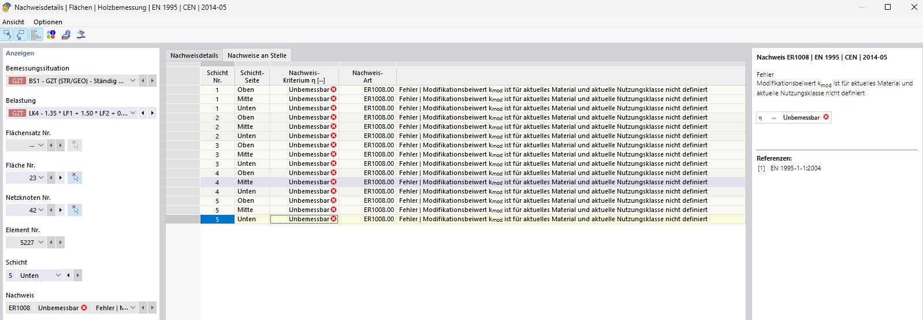Click the layer stack info toolbar icon
The height and width of the screenshot is (320, 923).
66,35
